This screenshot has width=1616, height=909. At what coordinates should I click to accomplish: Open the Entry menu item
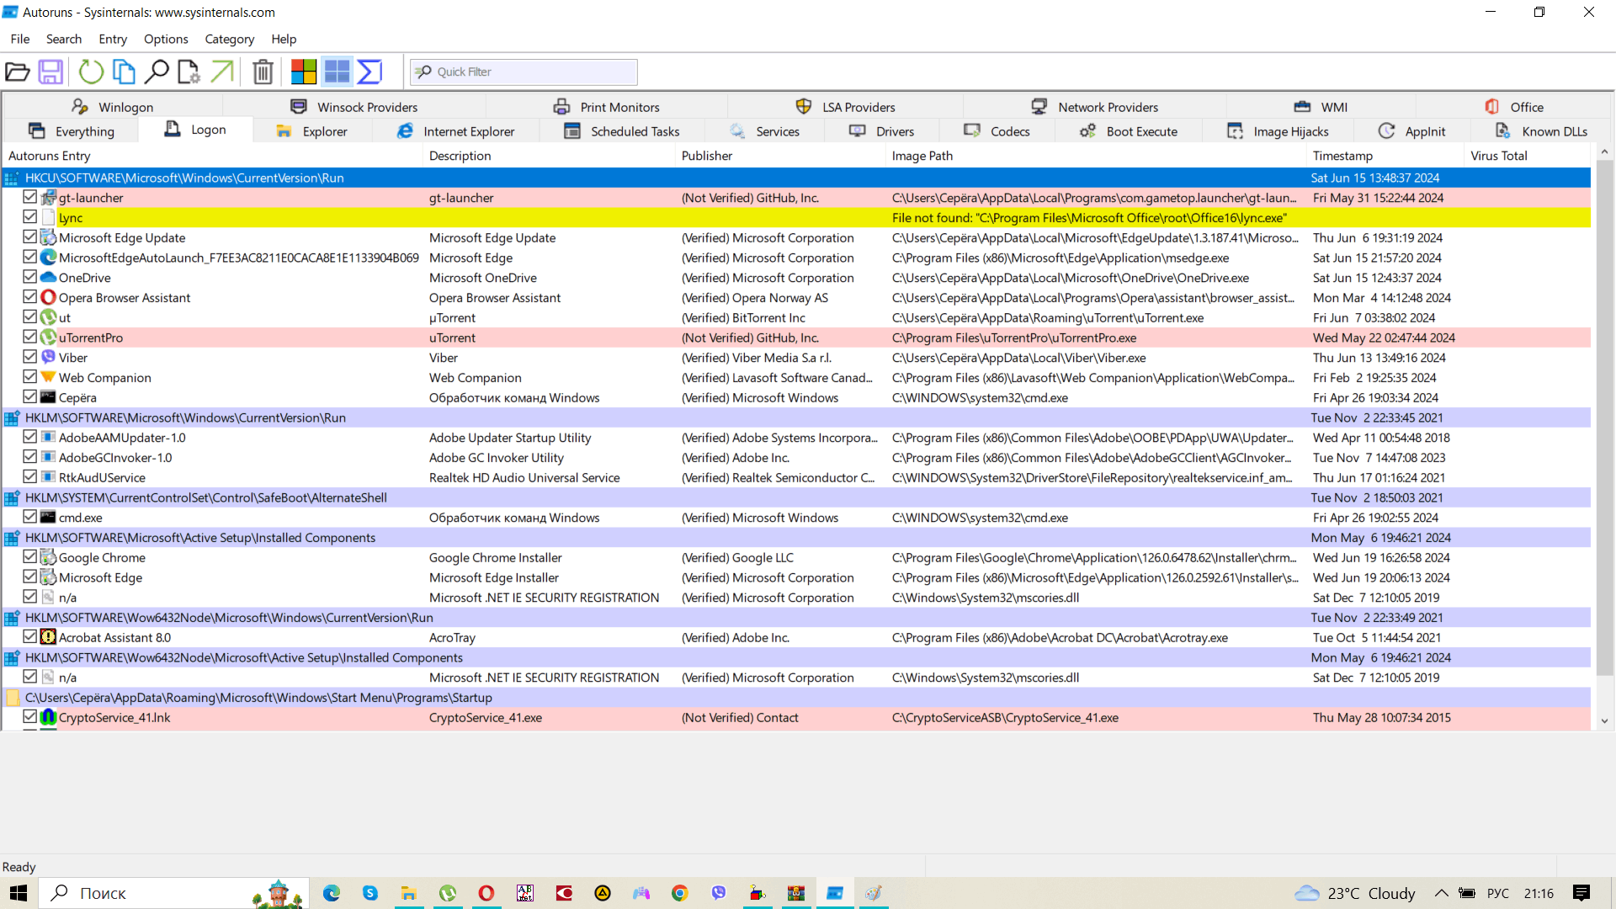(112, 39)
